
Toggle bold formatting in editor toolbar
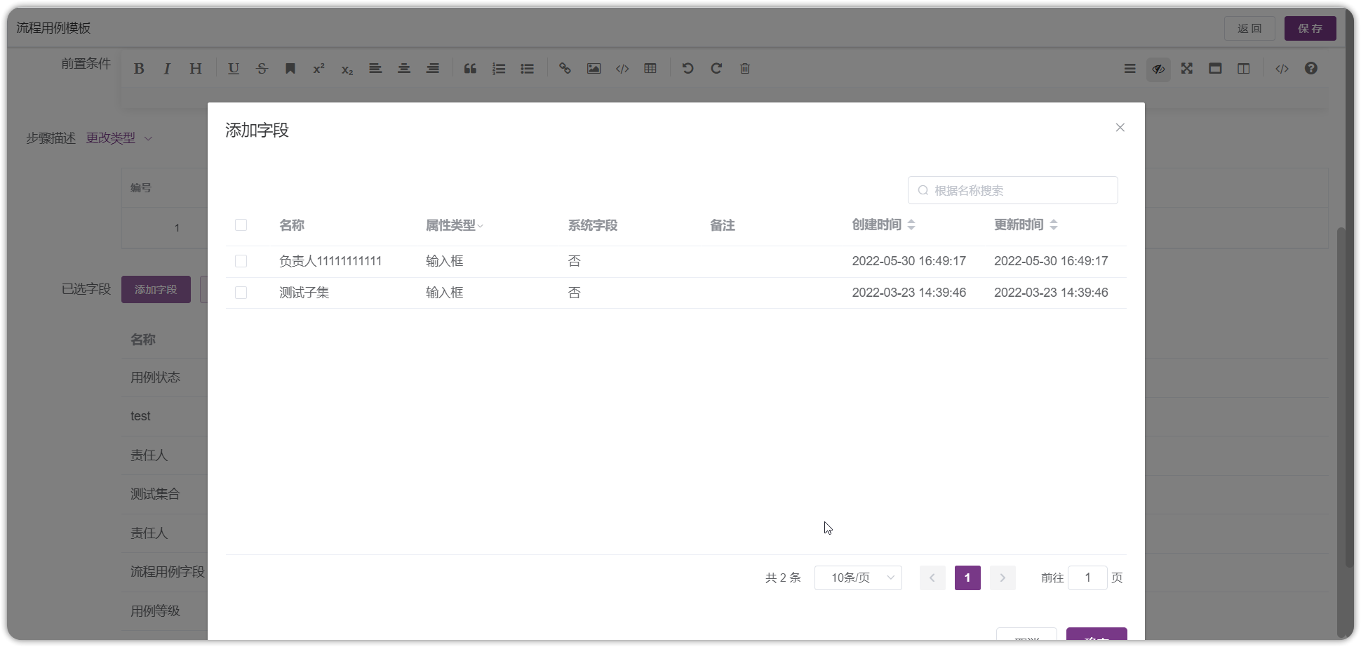[x=139, y=69]
